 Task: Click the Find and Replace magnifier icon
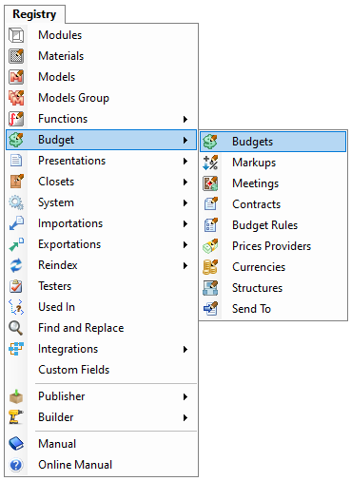(16, 328)
